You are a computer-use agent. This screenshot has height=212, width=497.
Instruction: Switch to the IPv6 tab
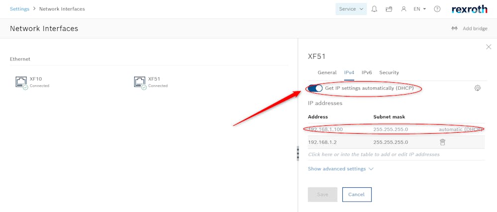(367, 72)
